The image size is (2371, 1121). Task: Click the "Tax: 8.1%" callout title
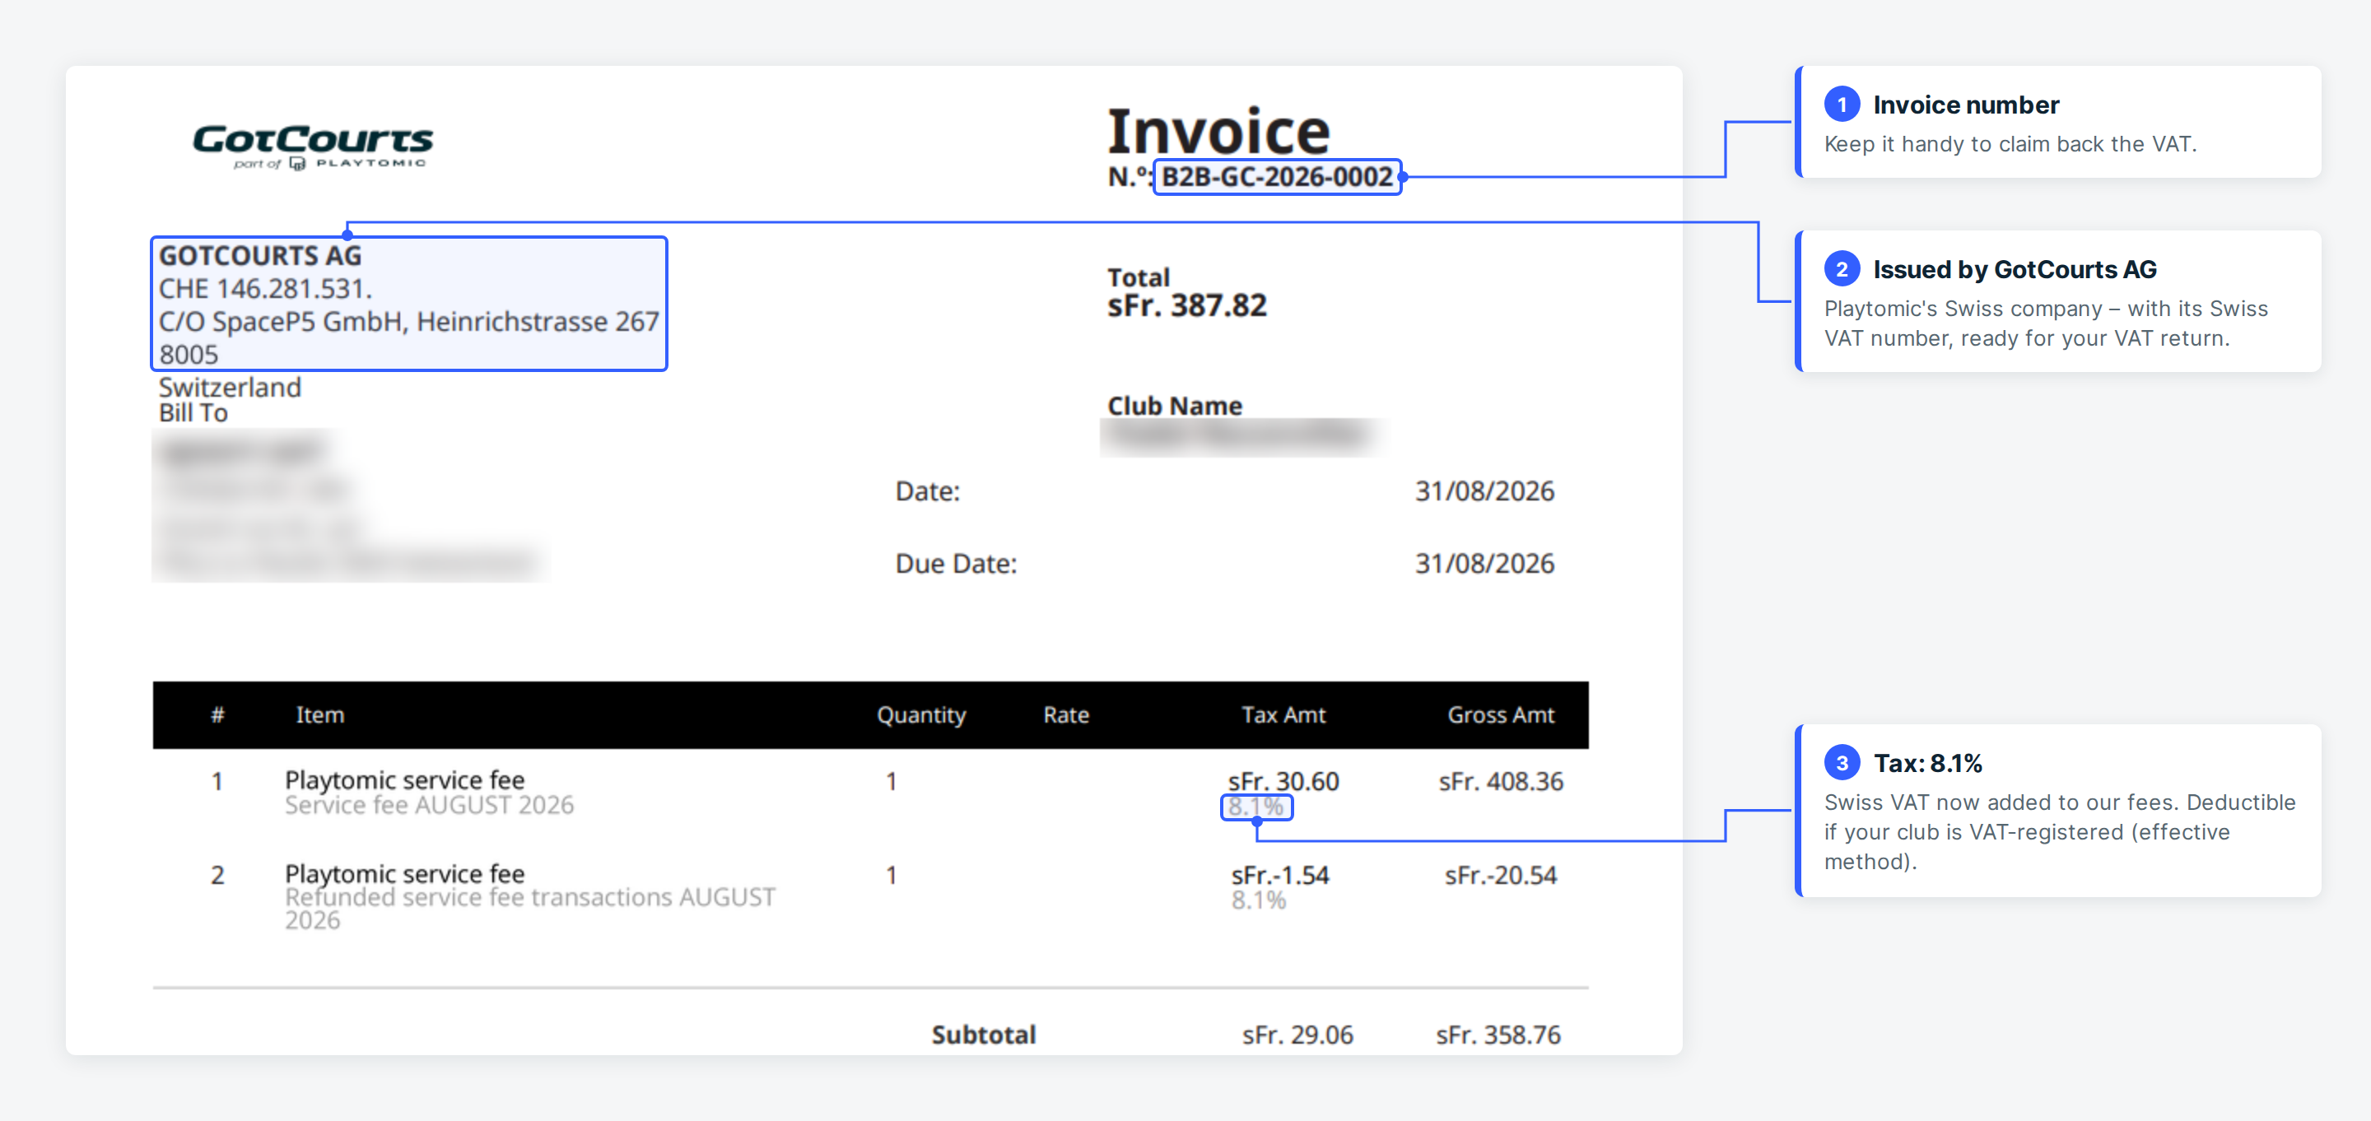tap(1927, 763)
